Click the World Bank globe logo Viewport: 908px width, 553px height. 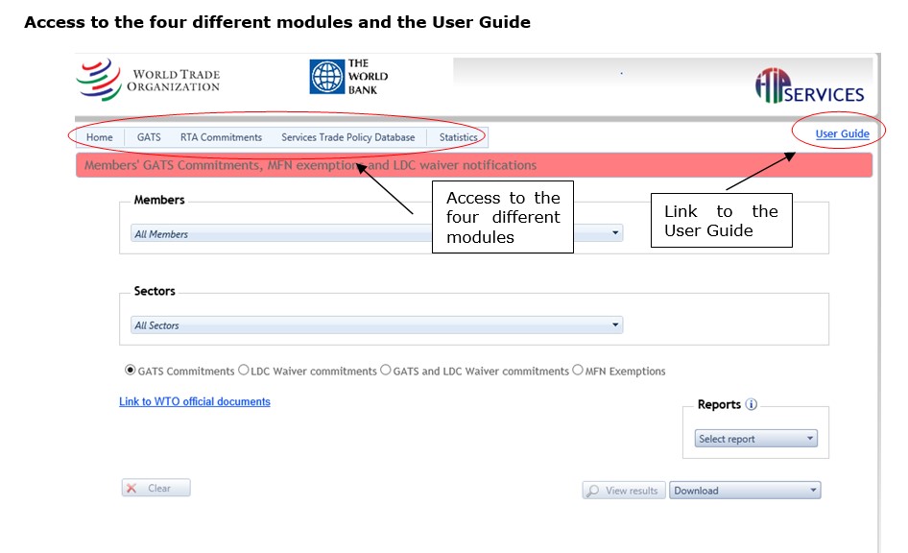(327, 77)
